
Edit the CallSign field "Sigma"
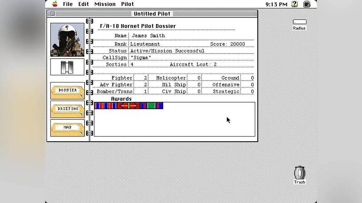[141, 57]
